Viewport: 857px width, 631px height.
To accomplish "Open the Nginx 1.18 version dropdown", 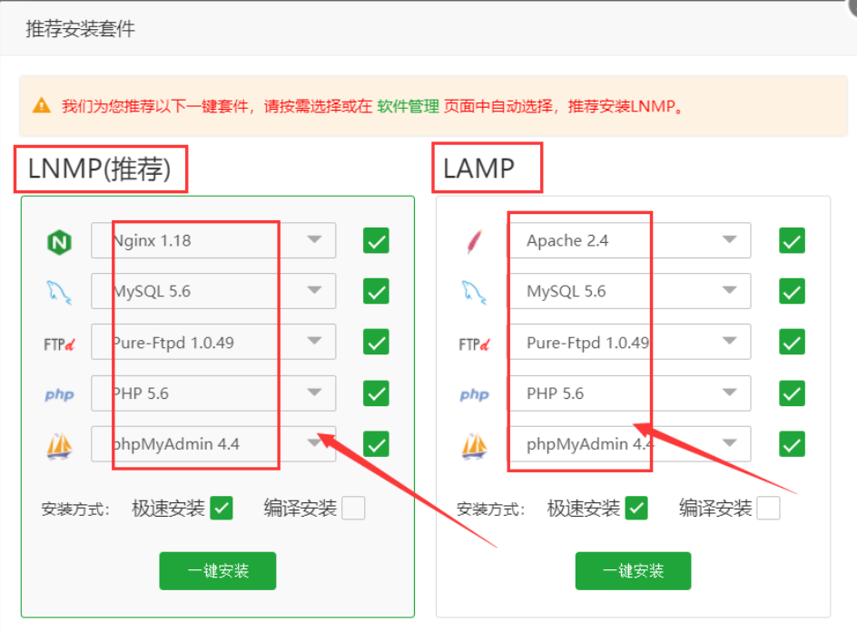I will 213,240.
